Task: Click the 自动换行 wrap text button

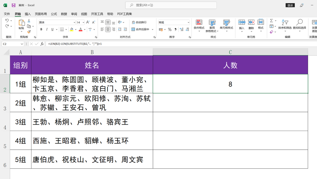Action: (x=139, y=22)
